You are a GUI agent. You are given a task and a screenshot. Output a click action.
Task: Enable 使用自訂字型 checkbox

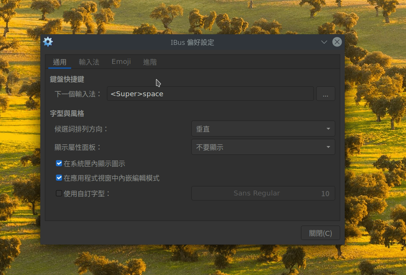[59, 193]
